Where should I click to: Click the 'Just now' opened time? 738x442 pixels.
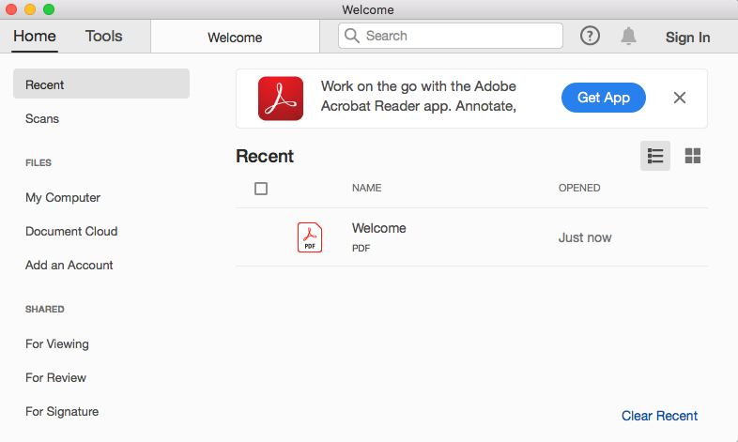coord(585,237)
